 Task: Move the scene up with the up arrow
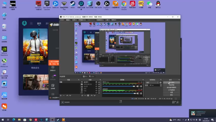click(67, 95)
